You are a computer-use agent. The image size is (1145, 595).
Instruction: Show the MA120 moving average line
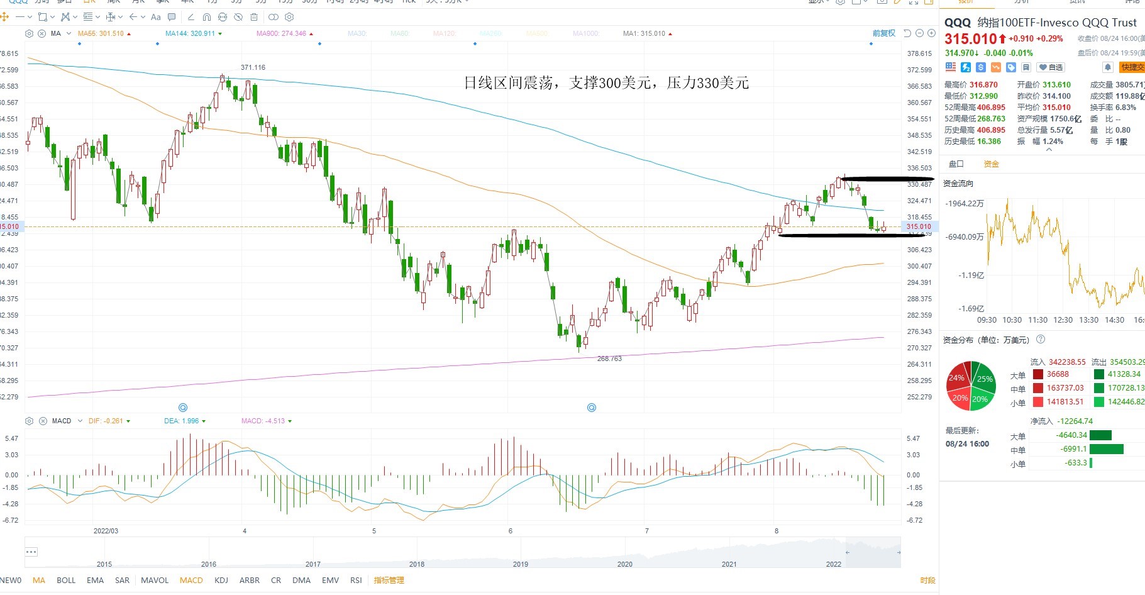click(x=444, y=33)
